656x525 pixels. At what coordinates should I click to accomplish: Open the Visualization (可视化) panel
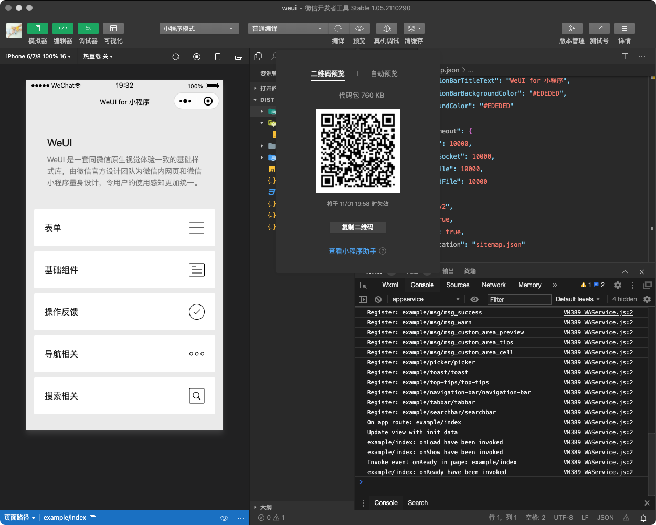coord(113,28)
